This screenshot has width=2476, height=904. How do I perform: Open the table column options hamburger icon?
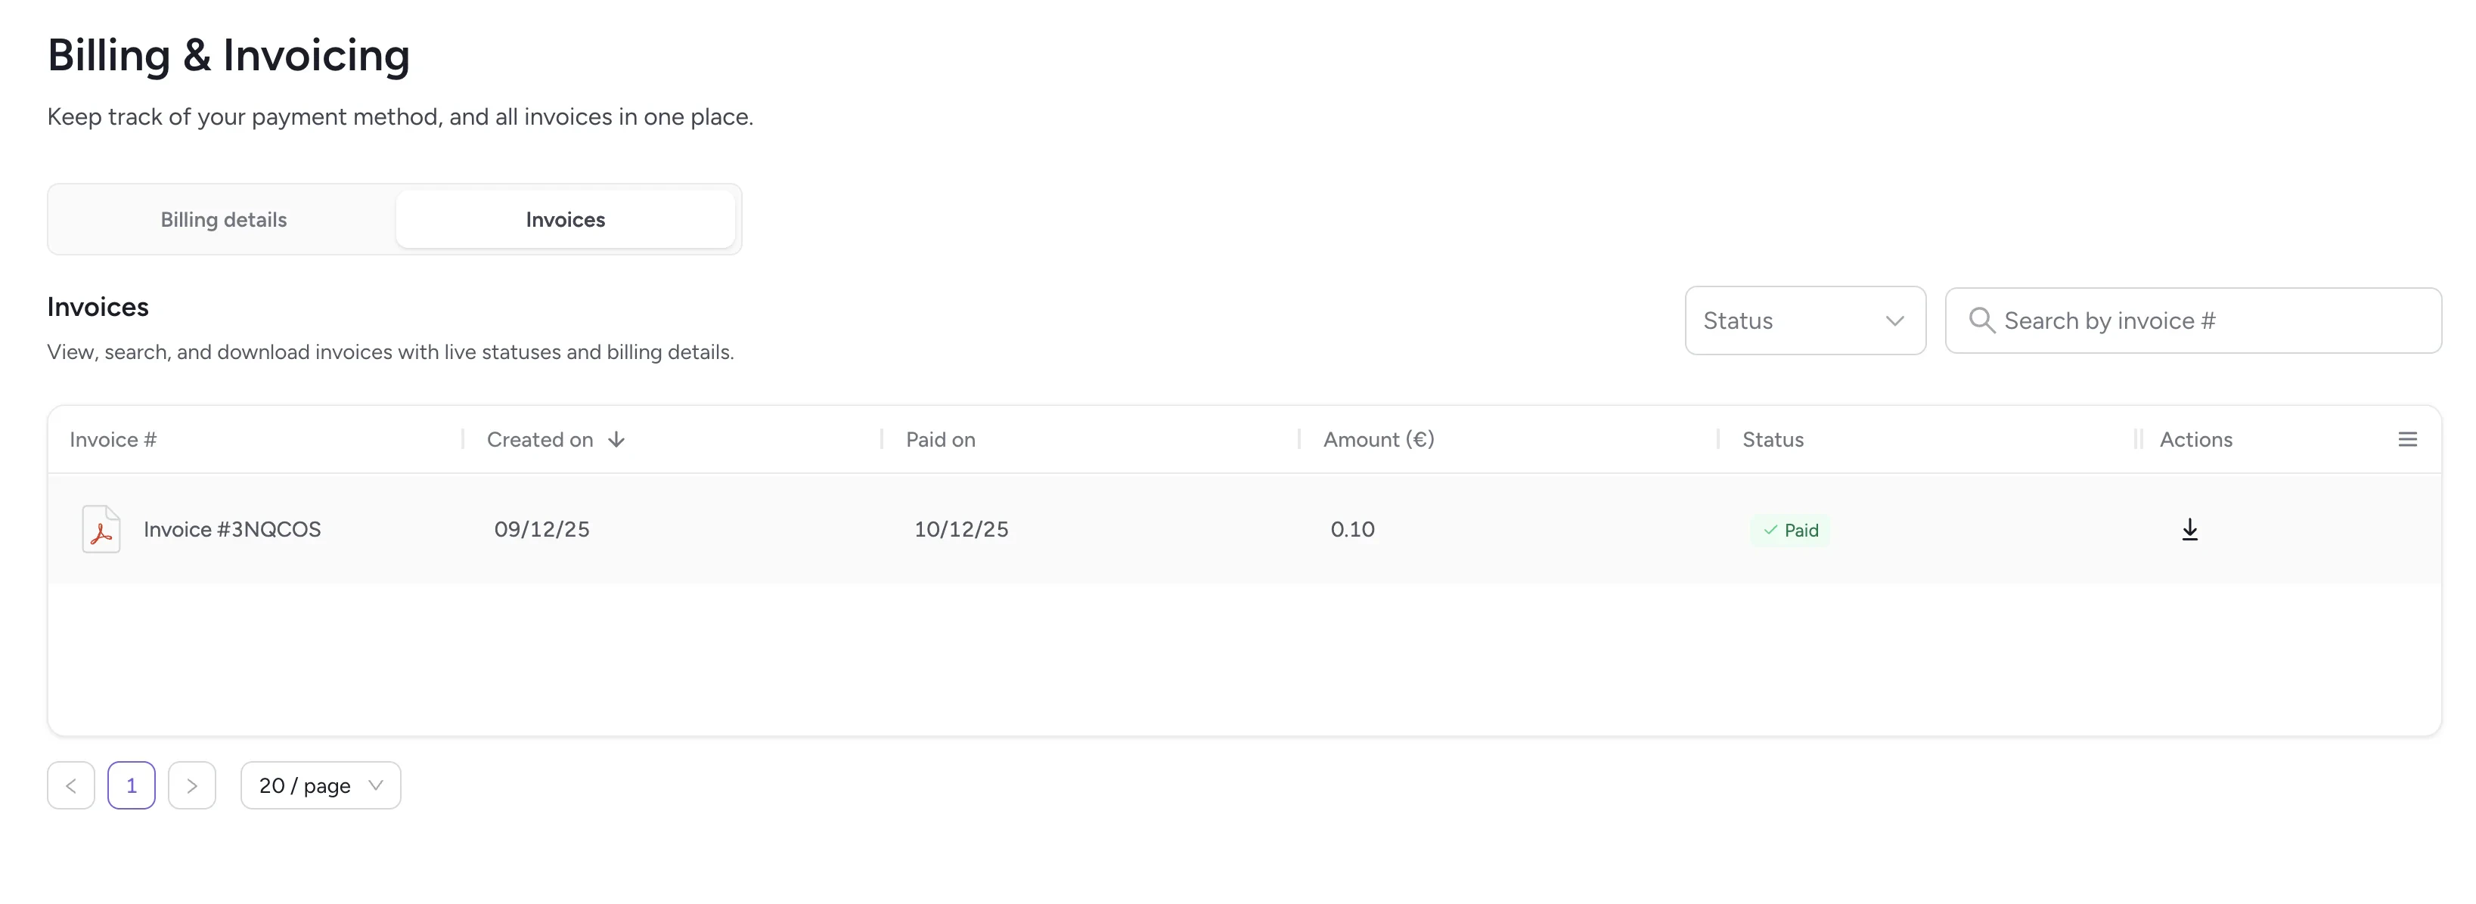pyautogui.click(x=2408, y=439)
